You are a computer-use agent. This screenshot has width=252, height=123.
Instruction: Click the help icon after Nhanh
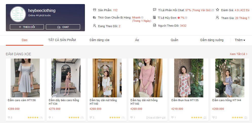142,17
